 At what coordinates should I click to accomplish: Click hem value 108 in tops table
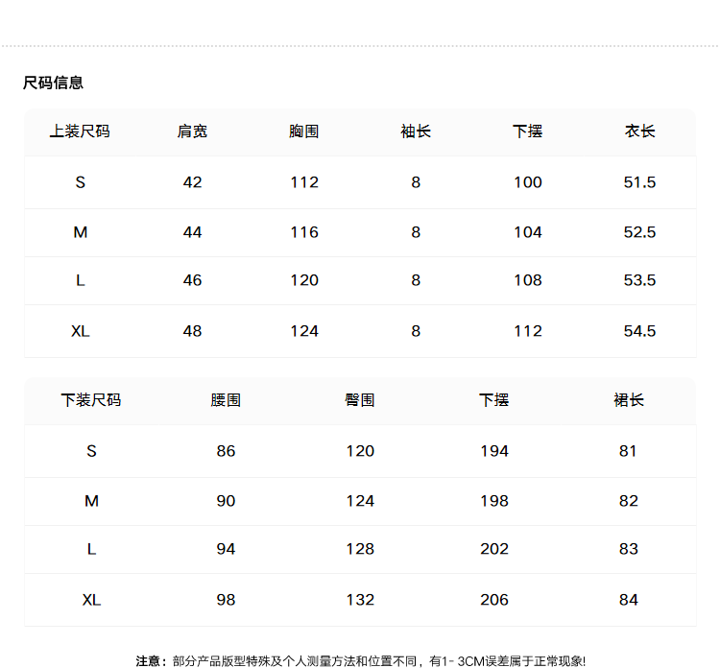(528, 280)
